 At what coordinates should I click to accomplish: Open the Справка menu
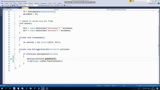click(x=59, y=3)
